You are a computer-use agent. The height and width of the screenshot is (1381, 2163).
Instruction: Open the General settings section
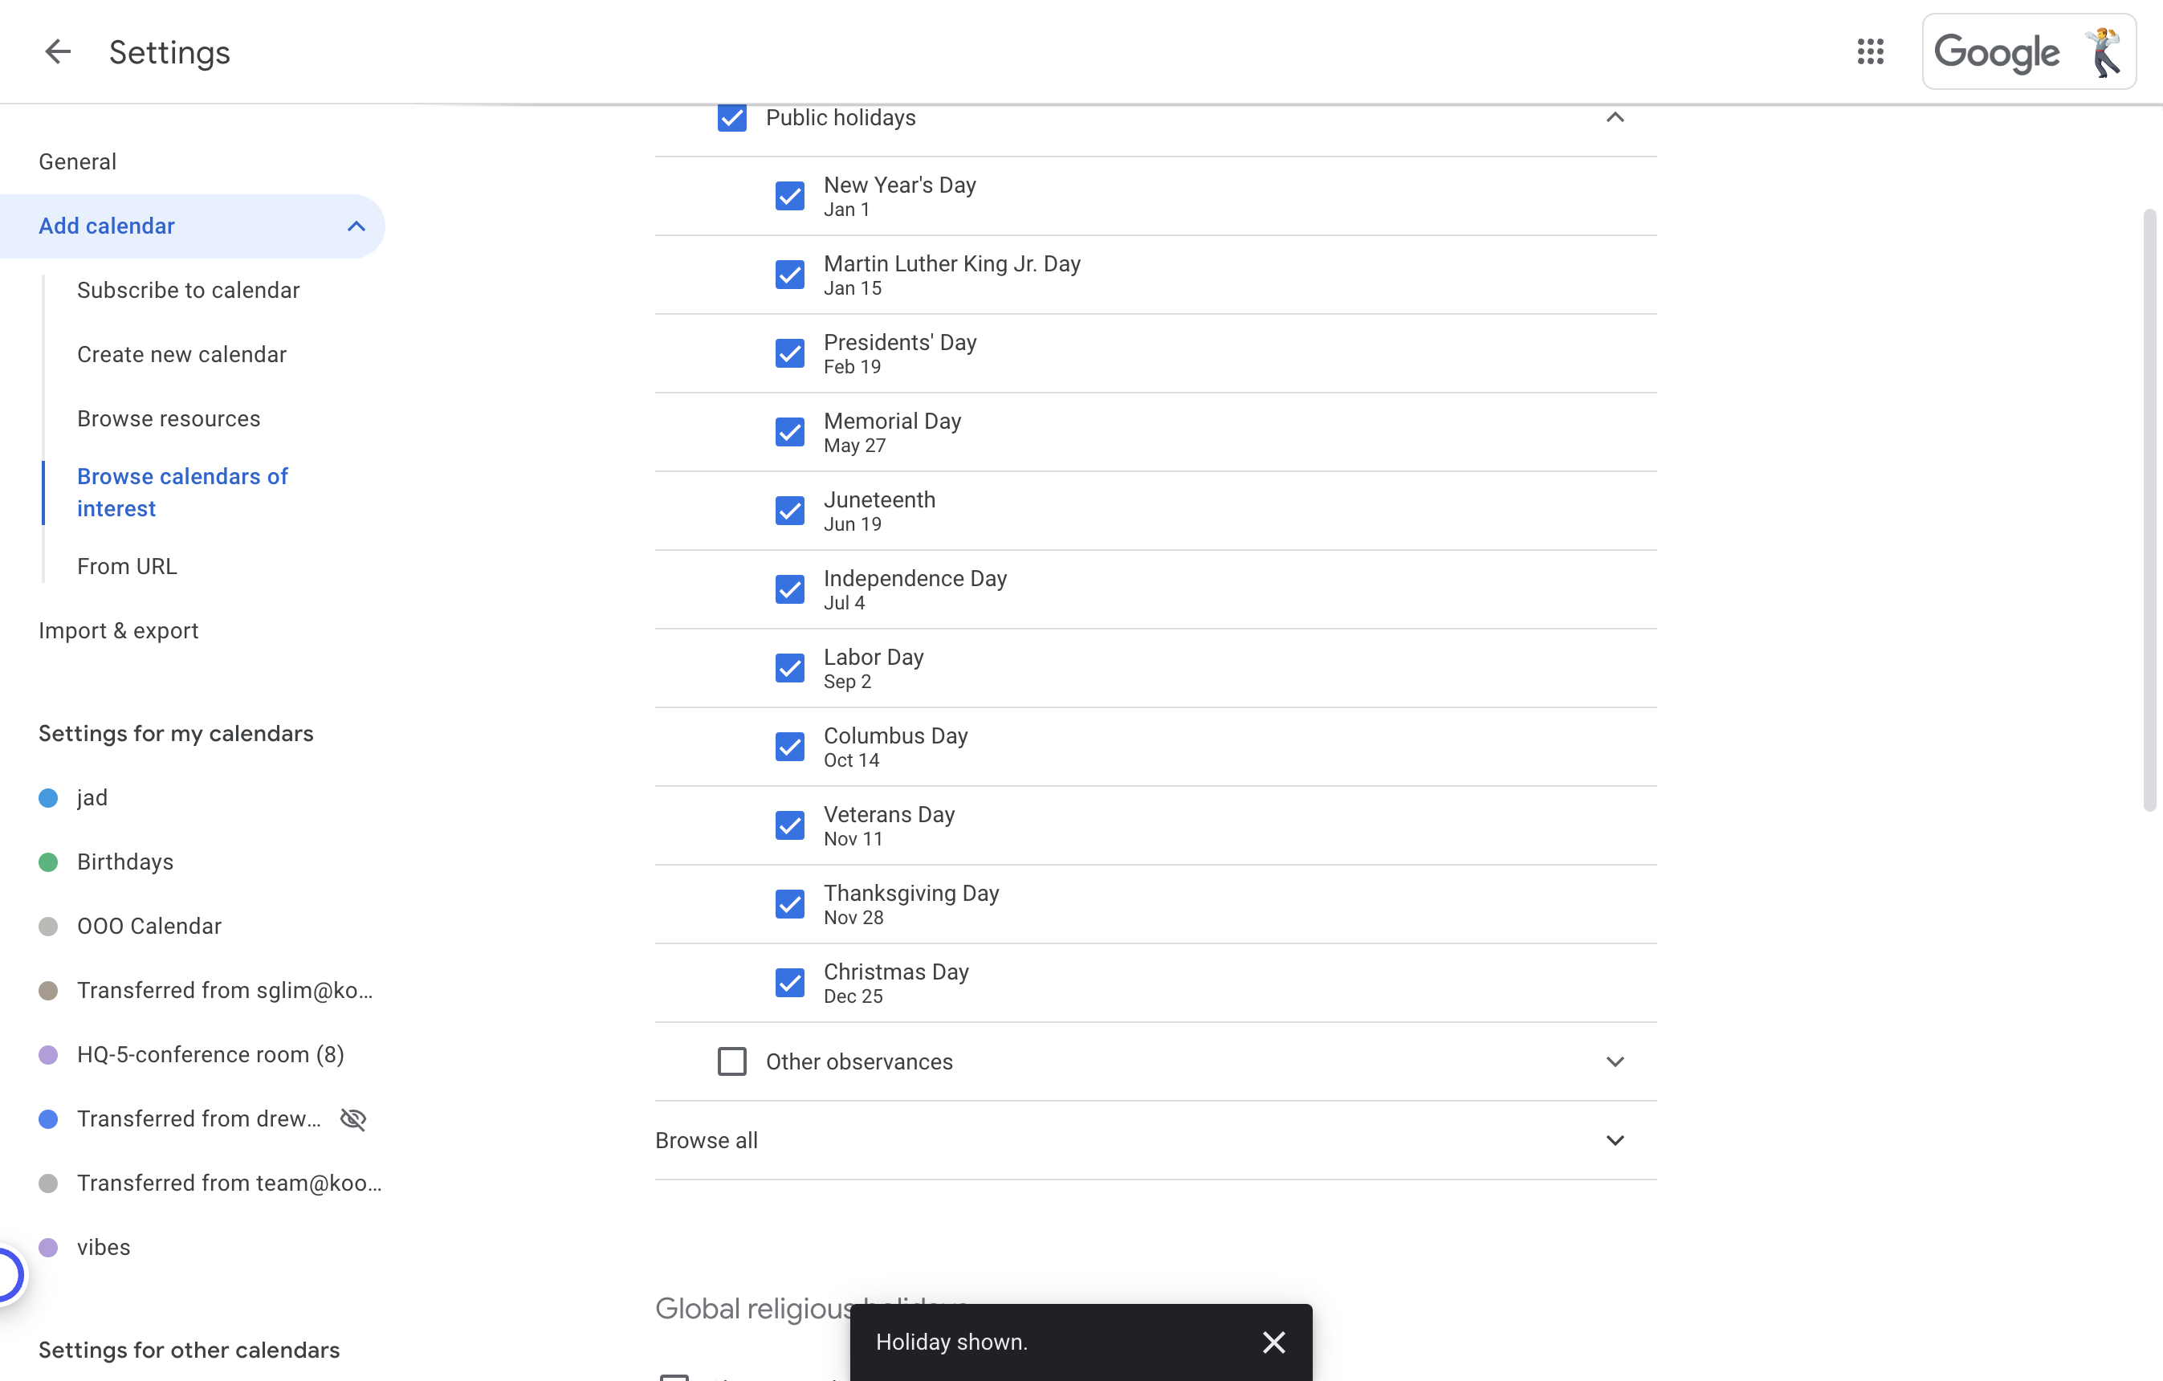point(78,161)
